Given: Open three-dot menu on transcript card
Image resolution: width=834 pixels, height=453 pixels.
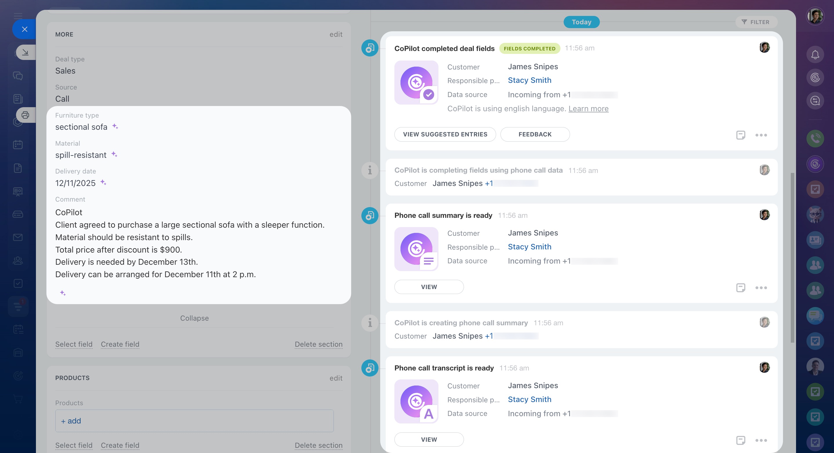Looking at the screenshot, I should tap(761, 440).
